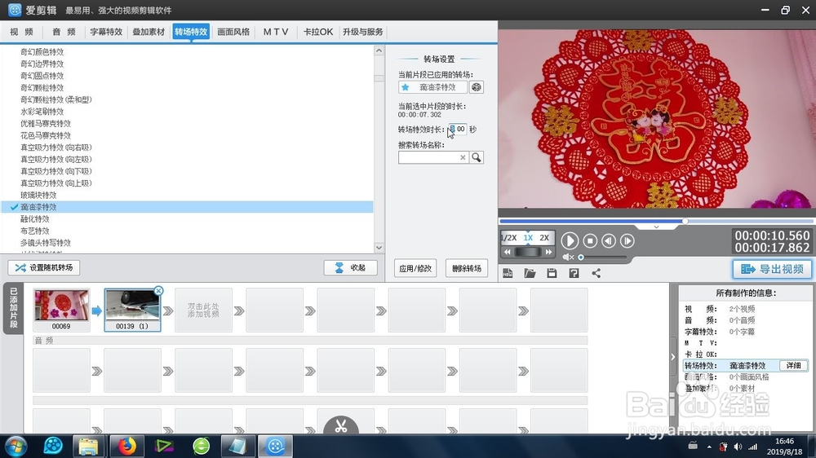Select 布艺特效 in the list
The width and height of the screenshot is (816, 458).
coord(34,231)
